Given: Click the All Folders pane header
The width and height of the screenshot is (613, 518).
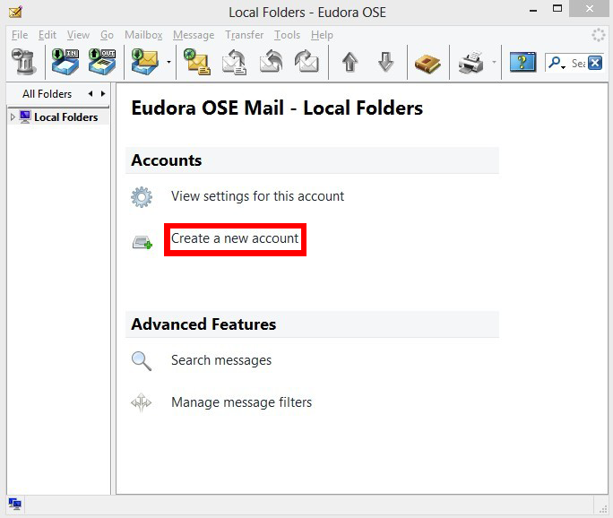Looking at the screenshot, I should [47, 94].
